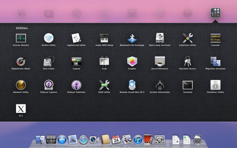
Task: Open Safari in the Dock
Action: click(x=84, y=140)
